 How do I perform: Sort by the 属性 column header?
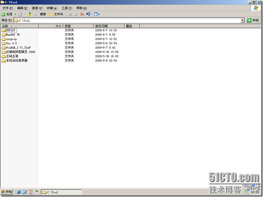tap(132, 26)
